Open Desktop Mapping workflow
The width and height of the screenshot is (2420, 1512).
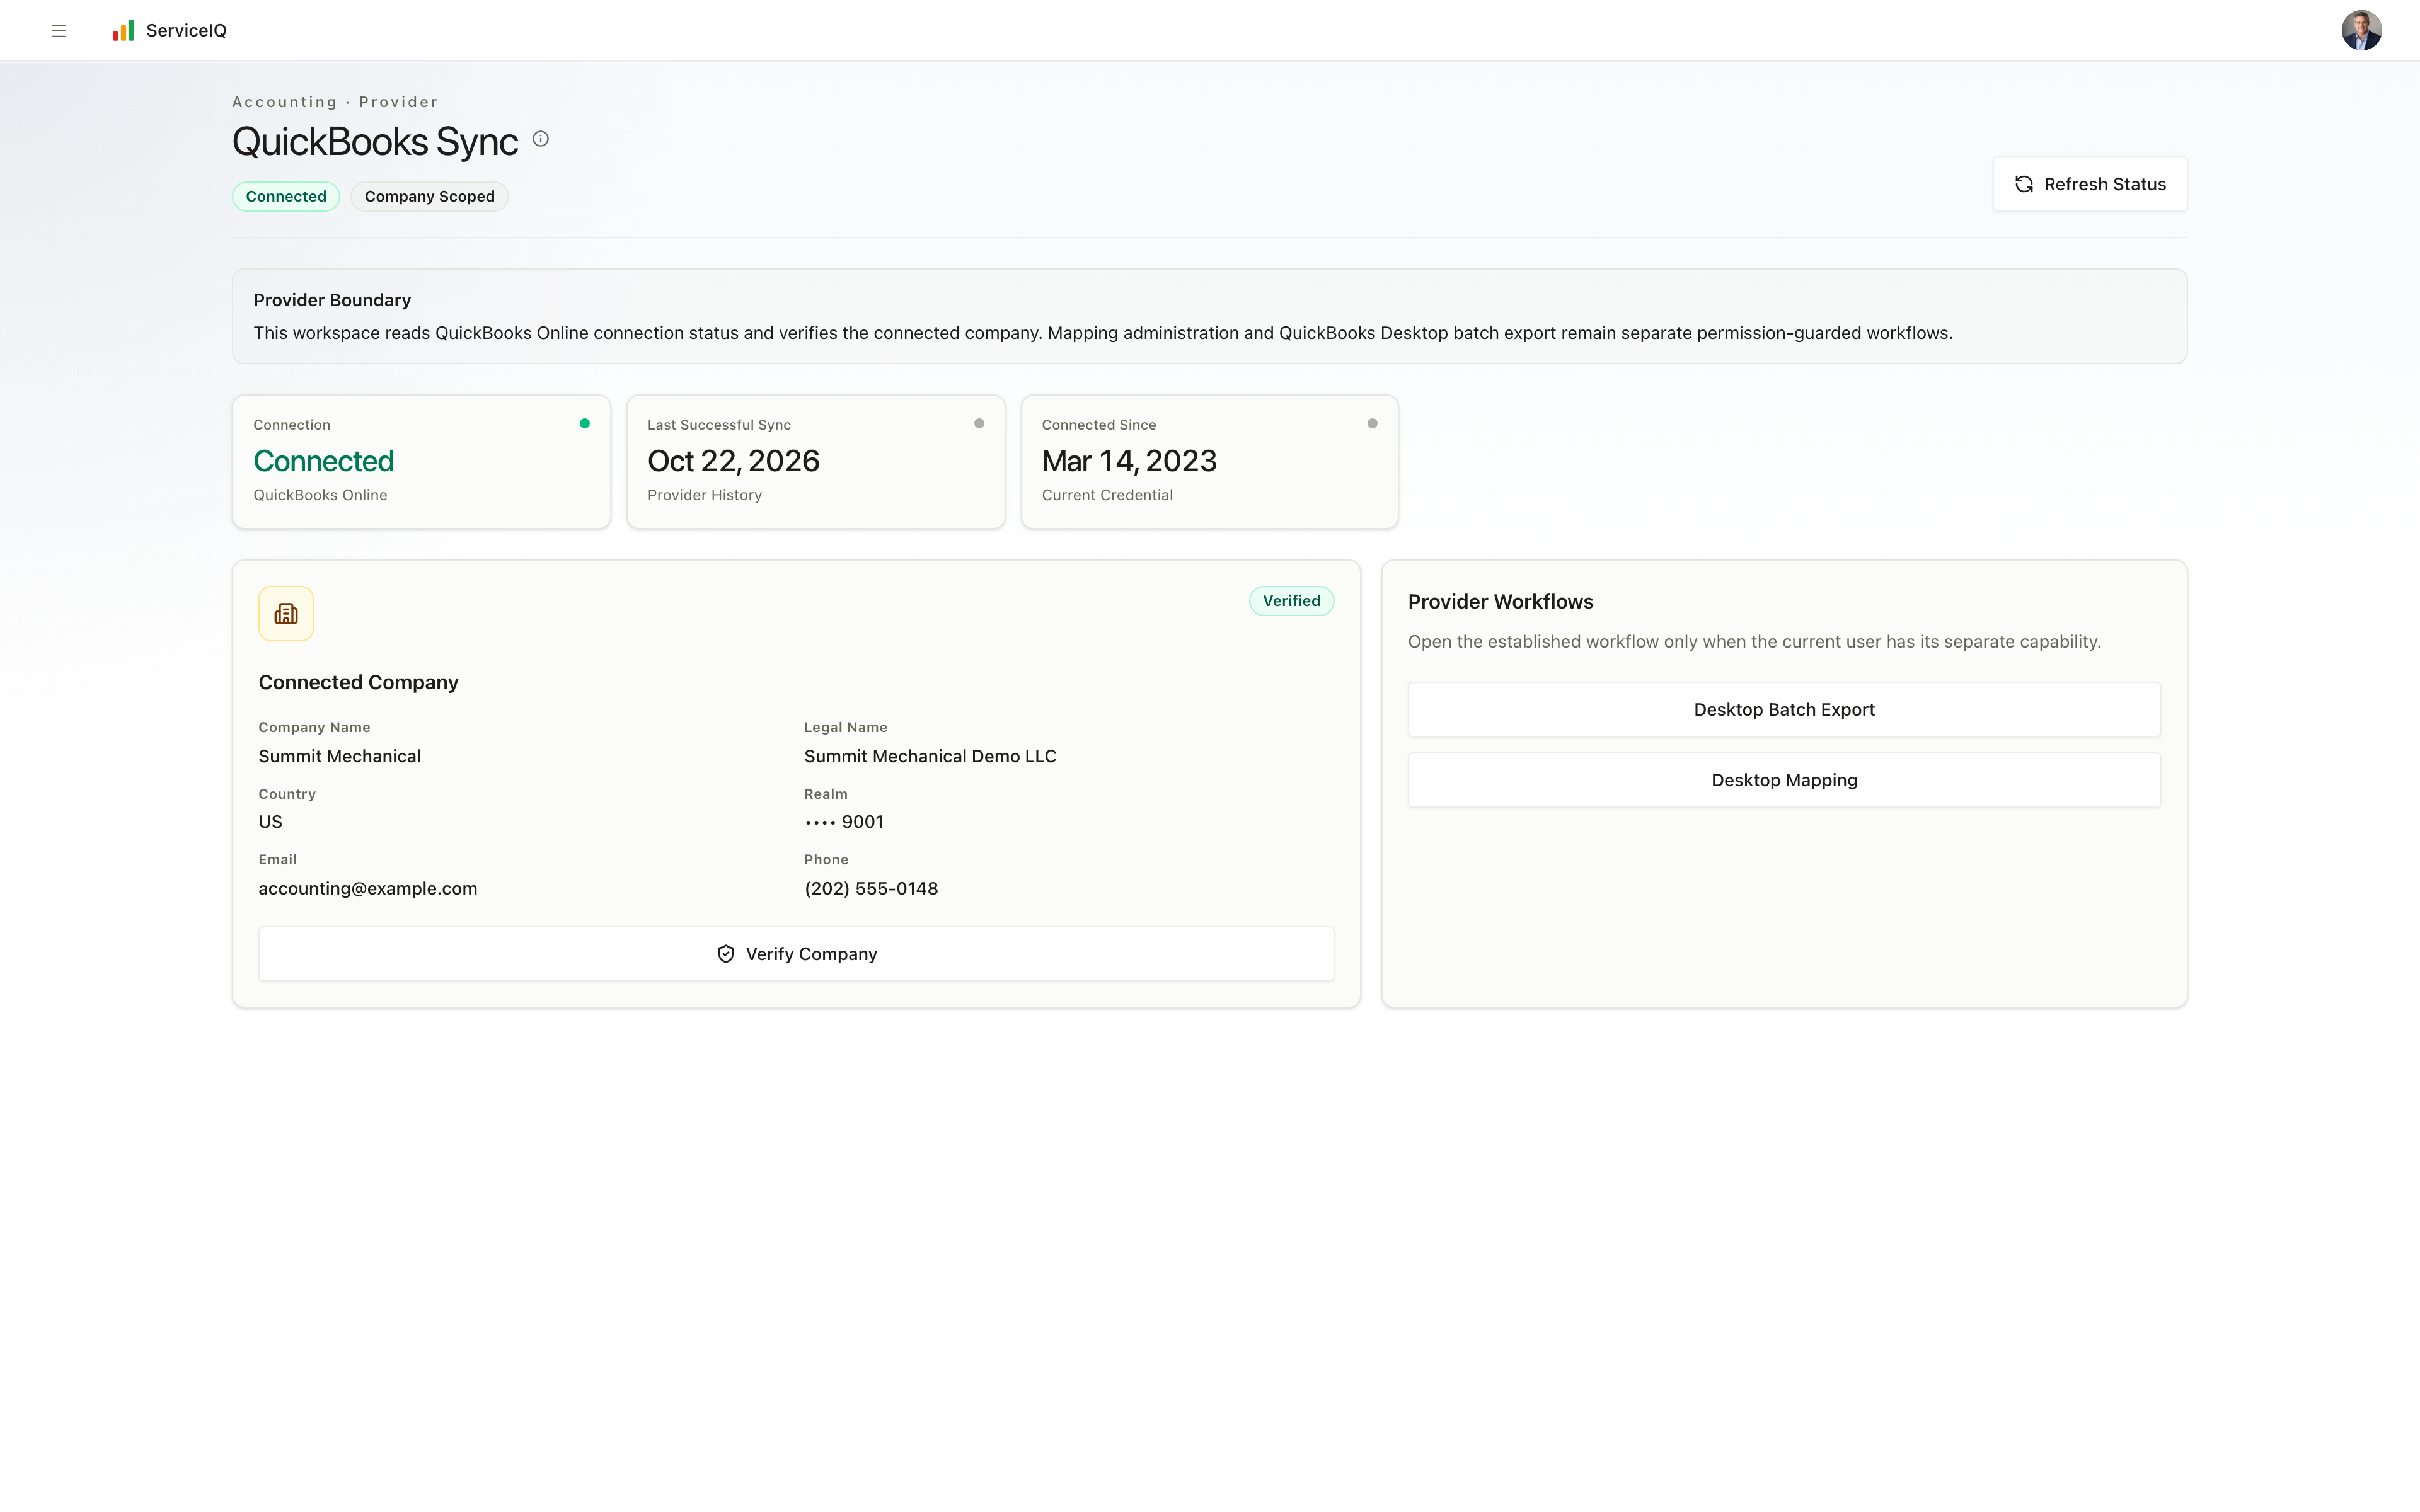1784,780
